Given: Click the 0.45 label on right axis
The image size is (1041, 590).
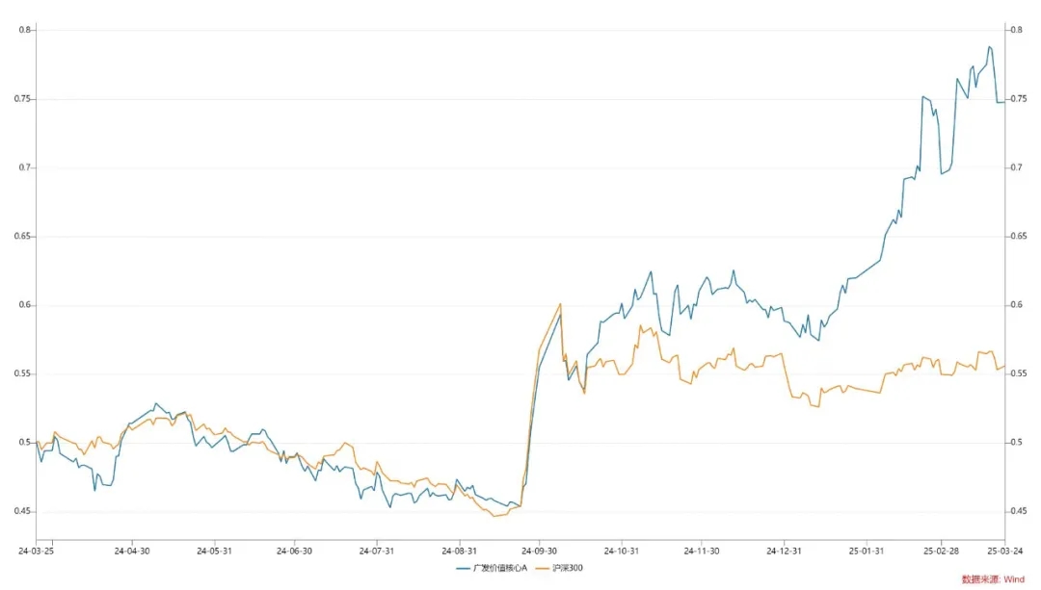Looking at the screenshot, I should [1020, 511].
